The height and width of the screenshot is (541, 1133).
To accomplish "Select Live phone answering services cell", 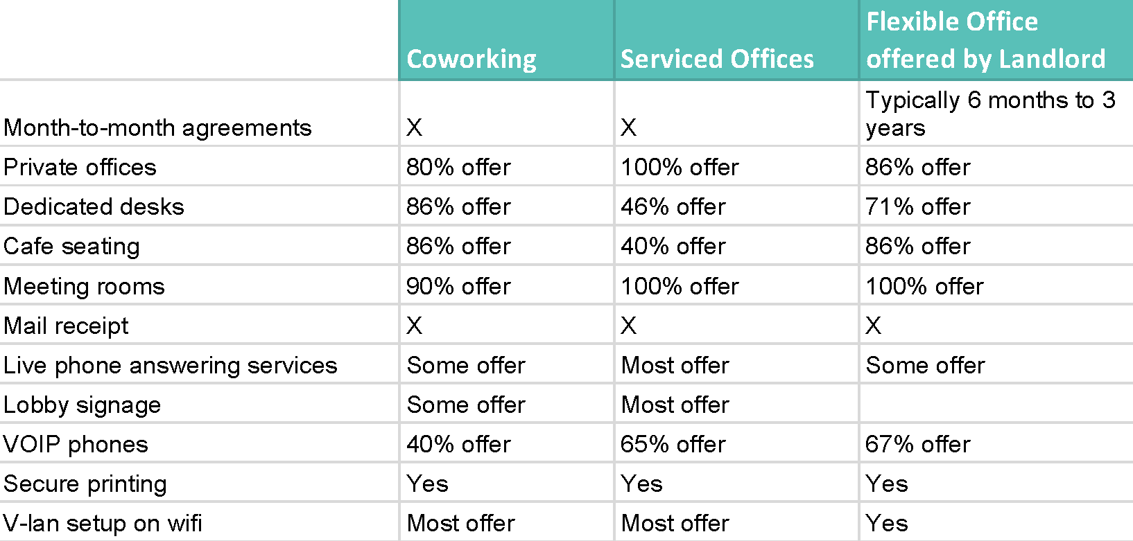I will pyautogui.click(x=199, y=364).
